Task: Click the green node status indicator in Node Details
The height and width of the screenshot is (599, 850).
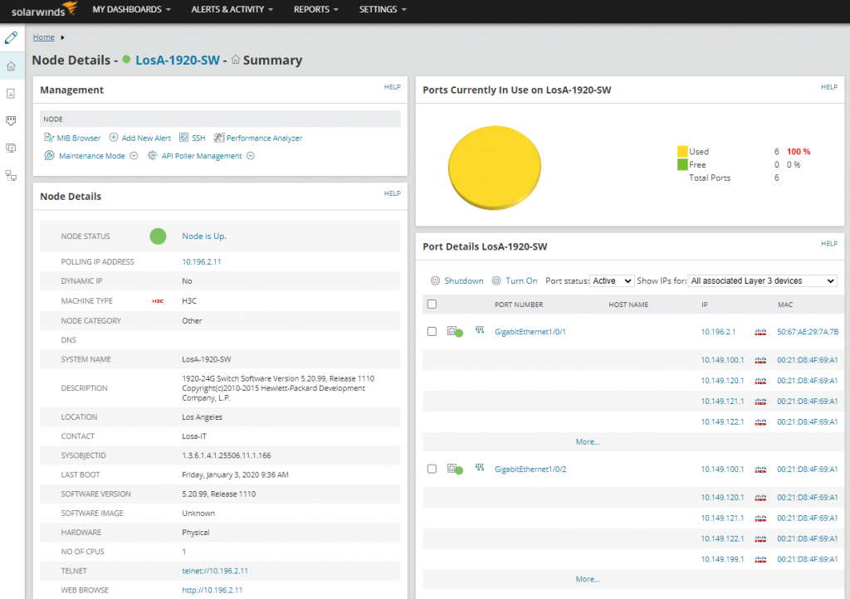Action: tap(158, 236)
